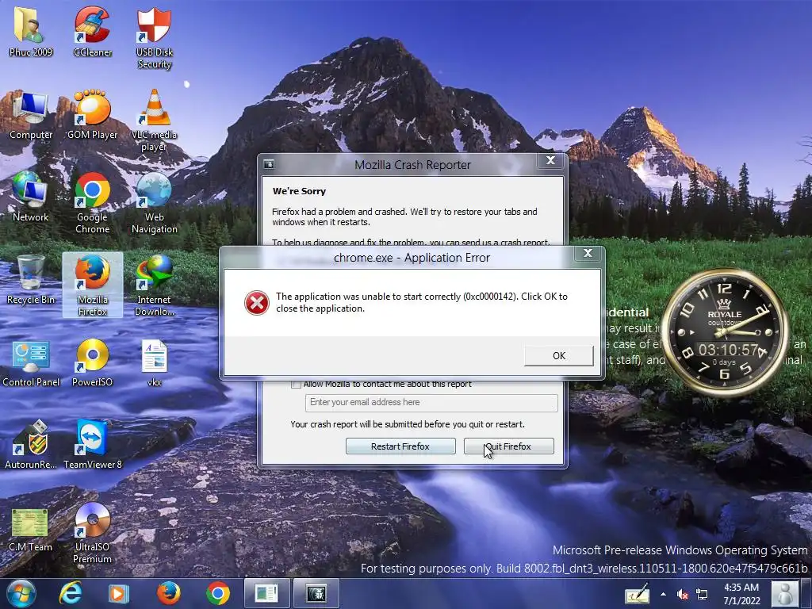The height and width of the screenshot is (609, 812).
Task: Open the AutorunRemover shortcut
Action: (x=30, y=446)
